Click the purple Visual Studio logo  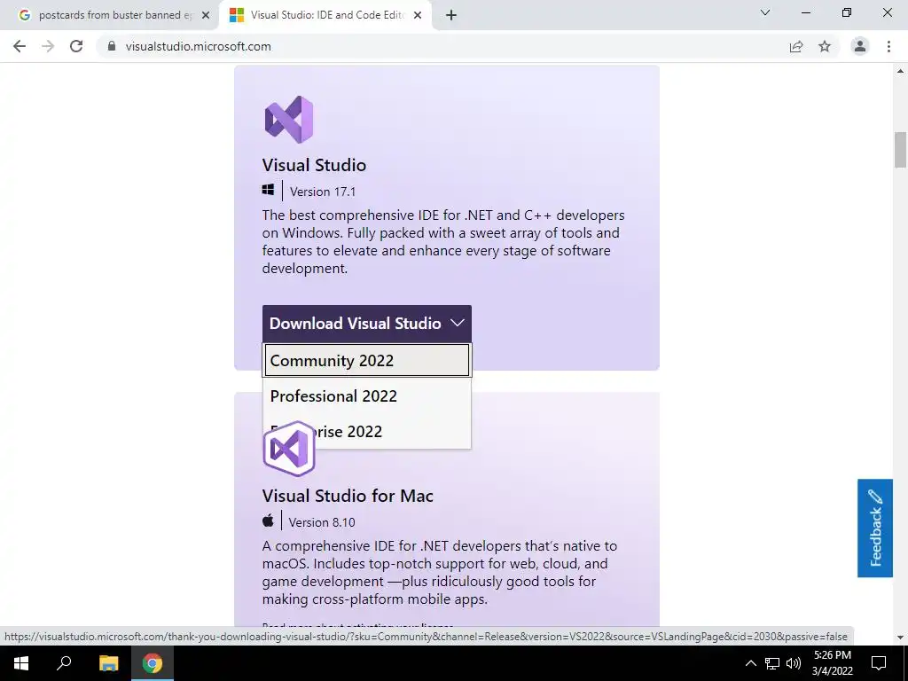pos(289,120)
